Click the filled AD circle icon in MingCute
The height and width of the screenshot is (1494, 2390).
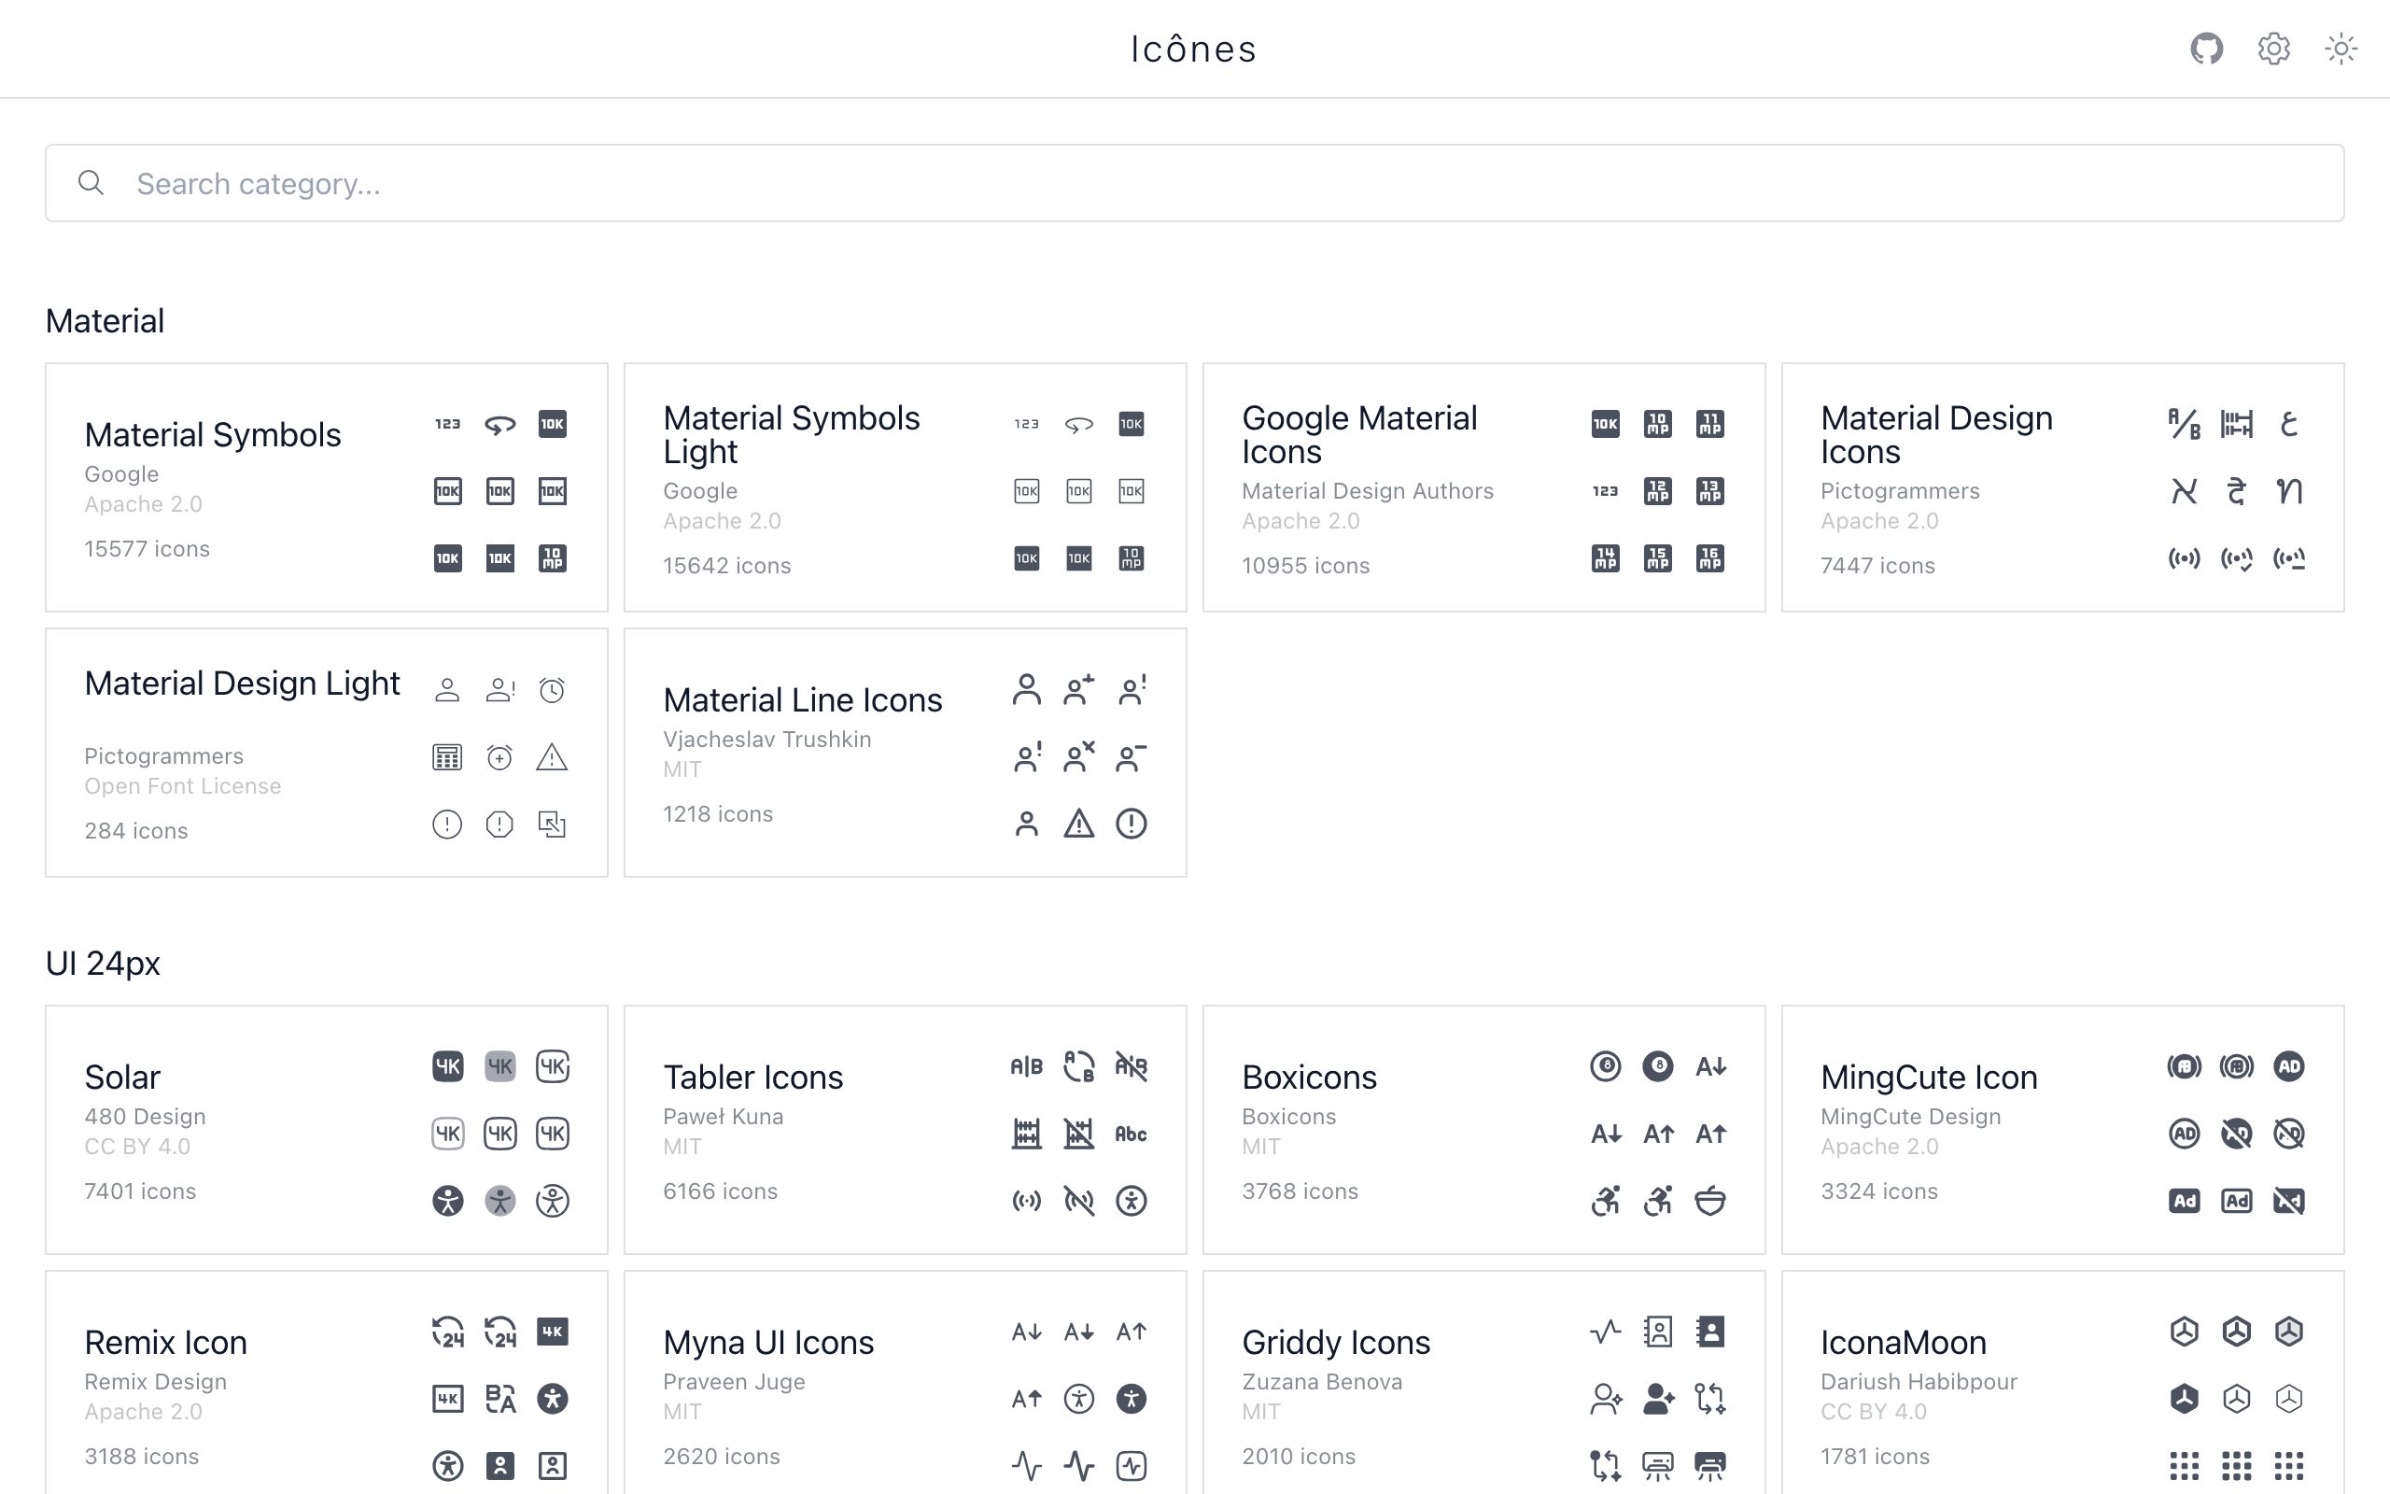tap(2288, 1067)
